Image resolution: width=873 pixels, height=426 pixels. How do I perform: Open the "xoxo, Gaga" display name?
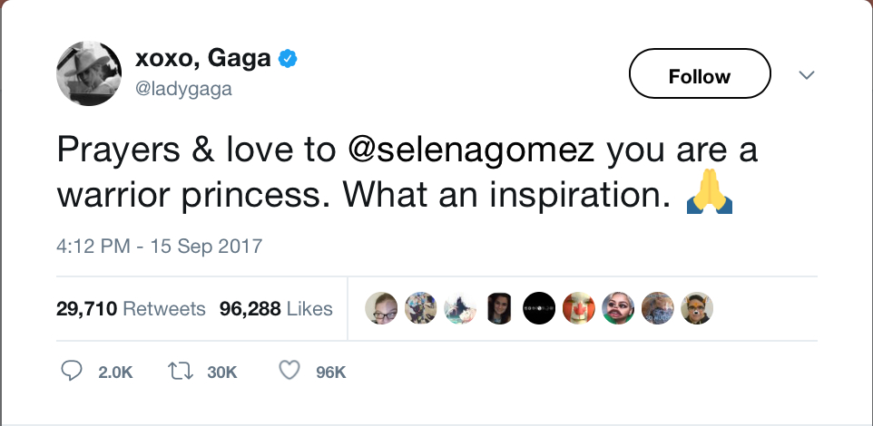(203, 60)
